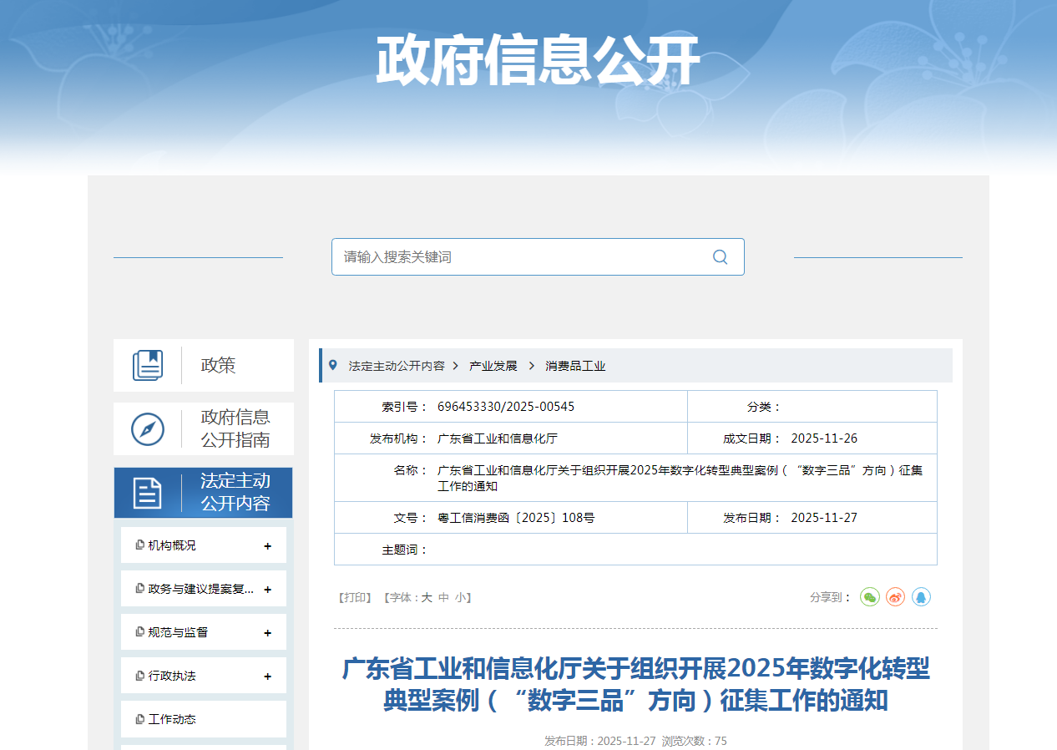Open the 政策 section via its document icon
This screenshot has width=1057, height=750.
pos(148,365)
